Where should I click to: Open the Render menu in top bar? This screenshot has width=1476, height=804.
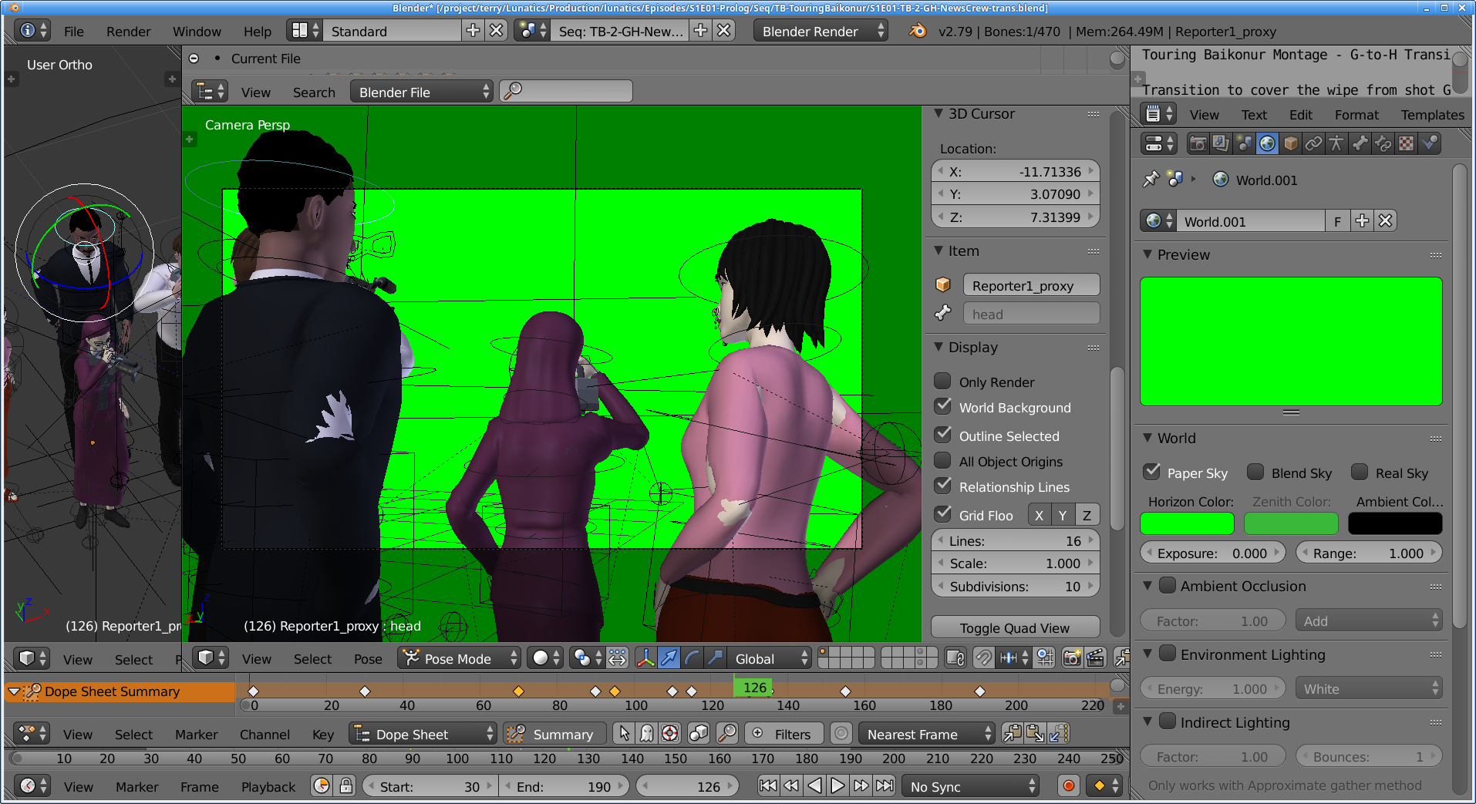click(128, 32)
